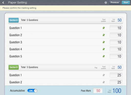
Task: Edit Section B Question 2 mark of 25
Action: click(116, 82)
